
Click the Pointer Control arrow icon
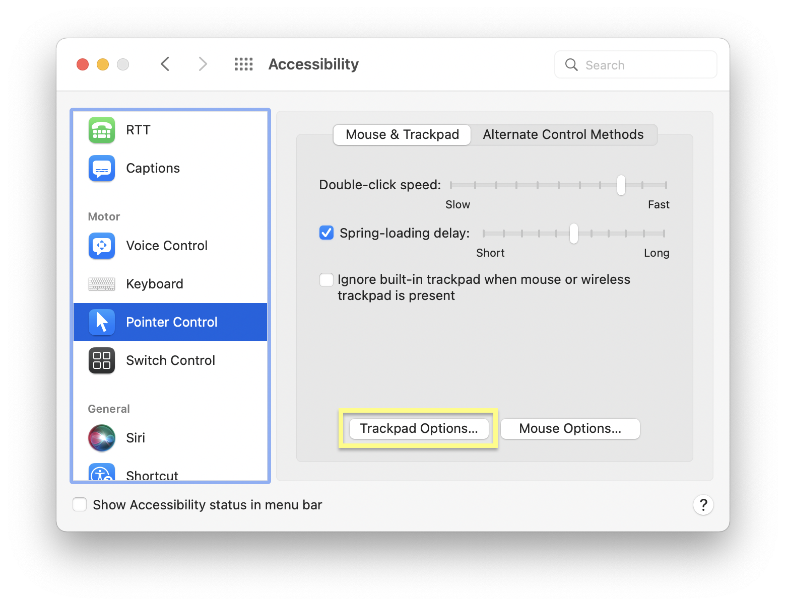pos(102,322)
